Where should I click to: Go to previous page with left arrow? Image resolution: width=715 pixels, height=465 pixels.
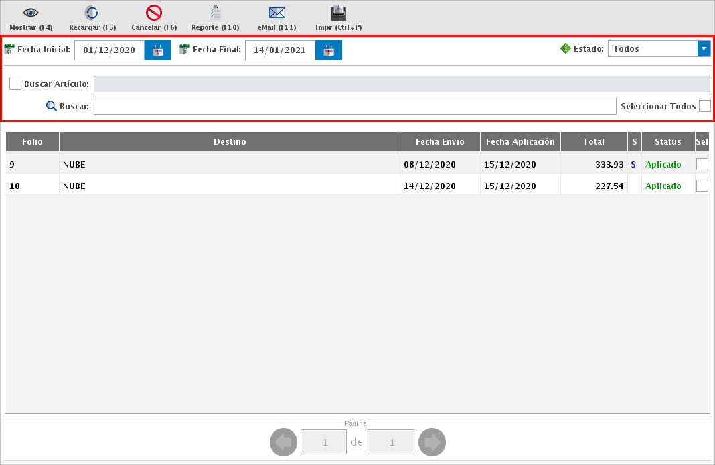[x=283, y=442]
